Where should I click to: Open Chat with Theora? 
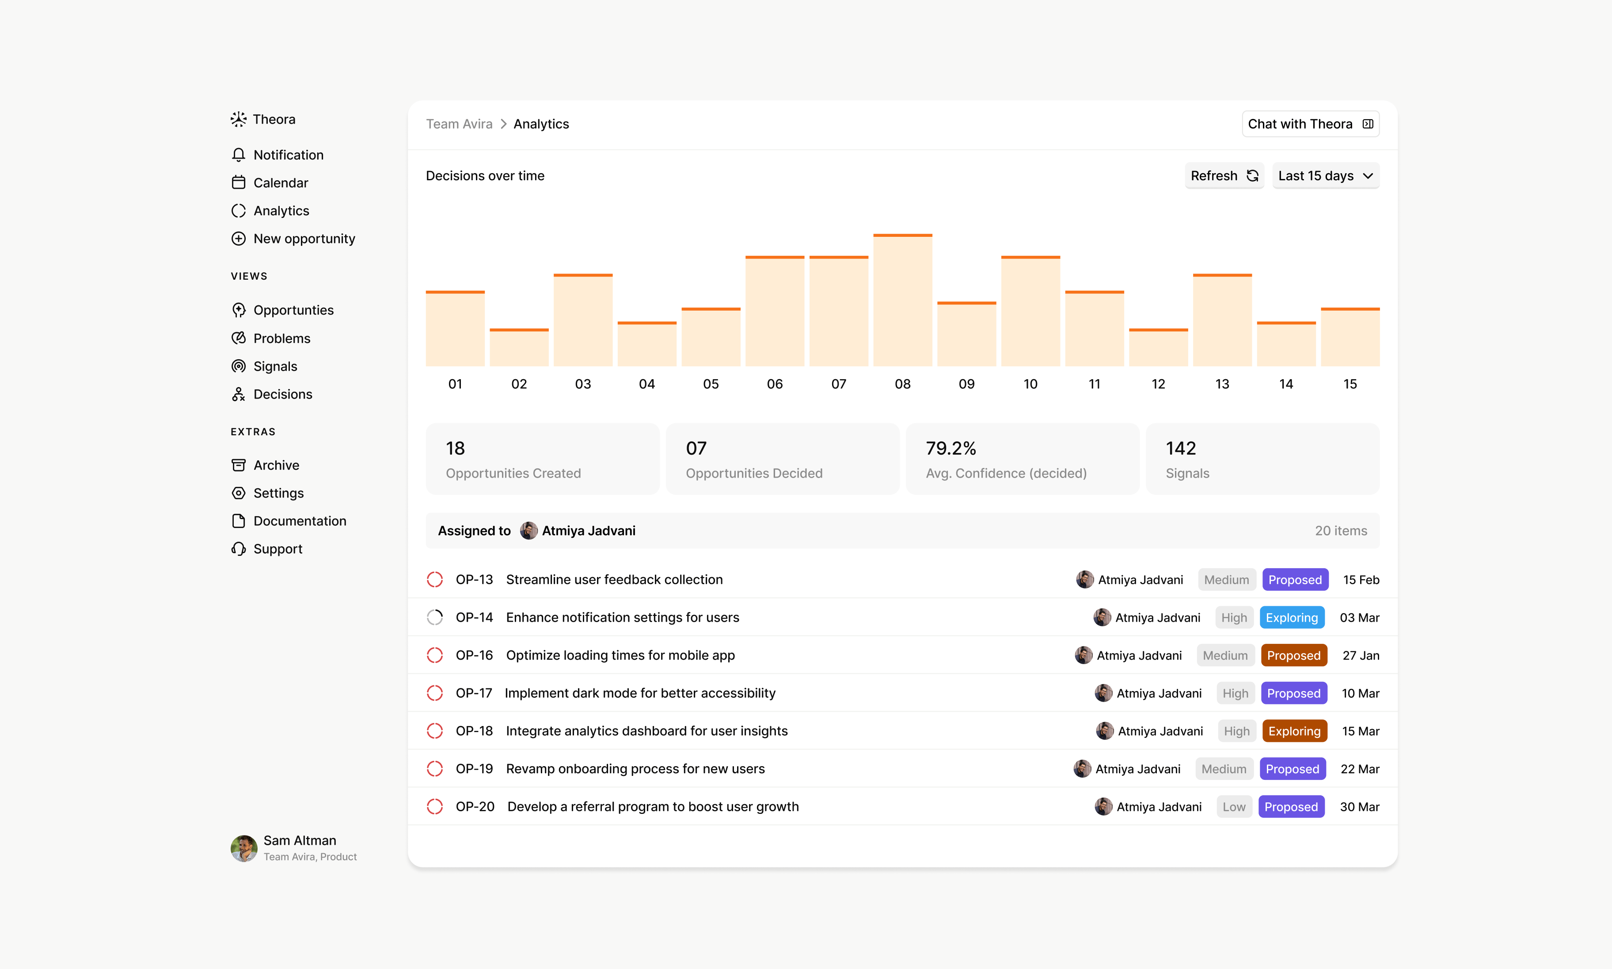tap(1310, 123)
